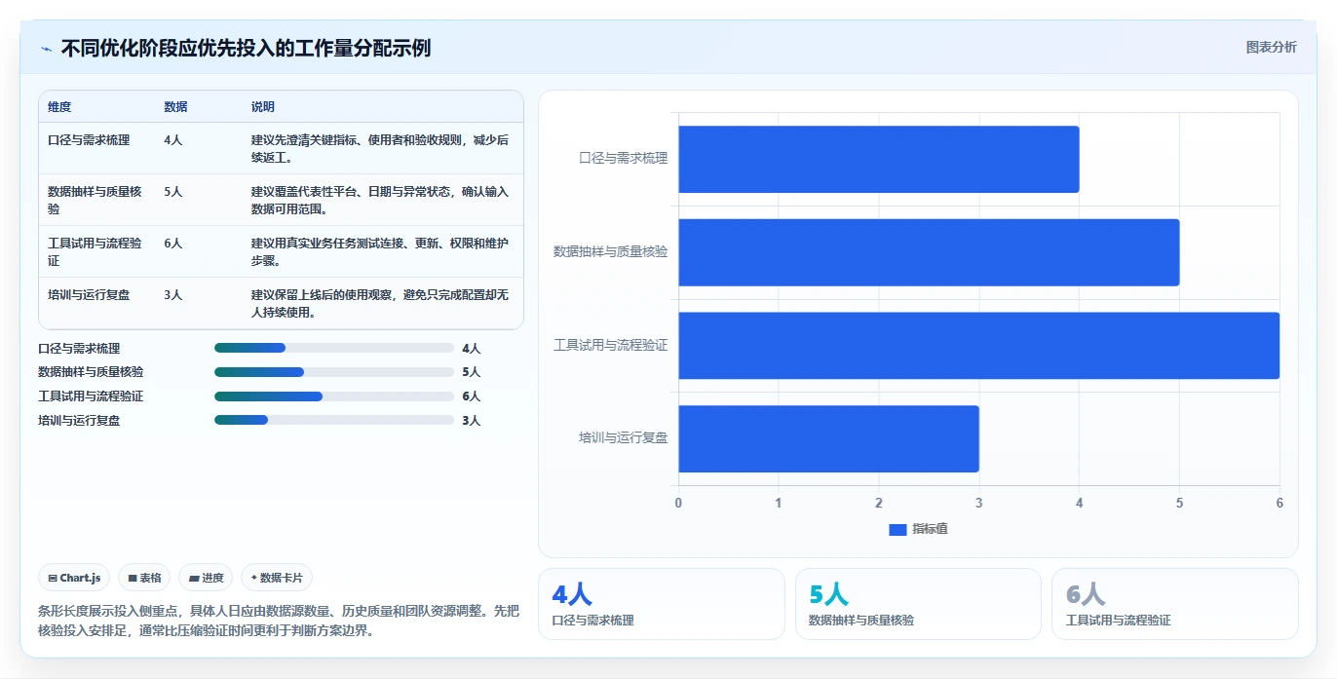Open the 5人 数据抽样与质量核验 data card
This screenshot has height=679, width=1337.
(918, 604)
